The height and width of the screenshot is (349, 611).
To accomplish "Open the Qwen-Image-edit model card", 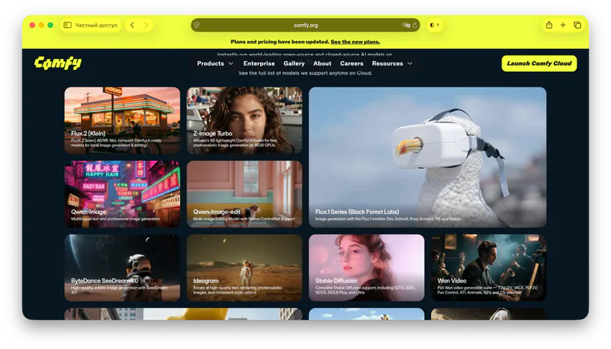I will (x=244, y=194).
